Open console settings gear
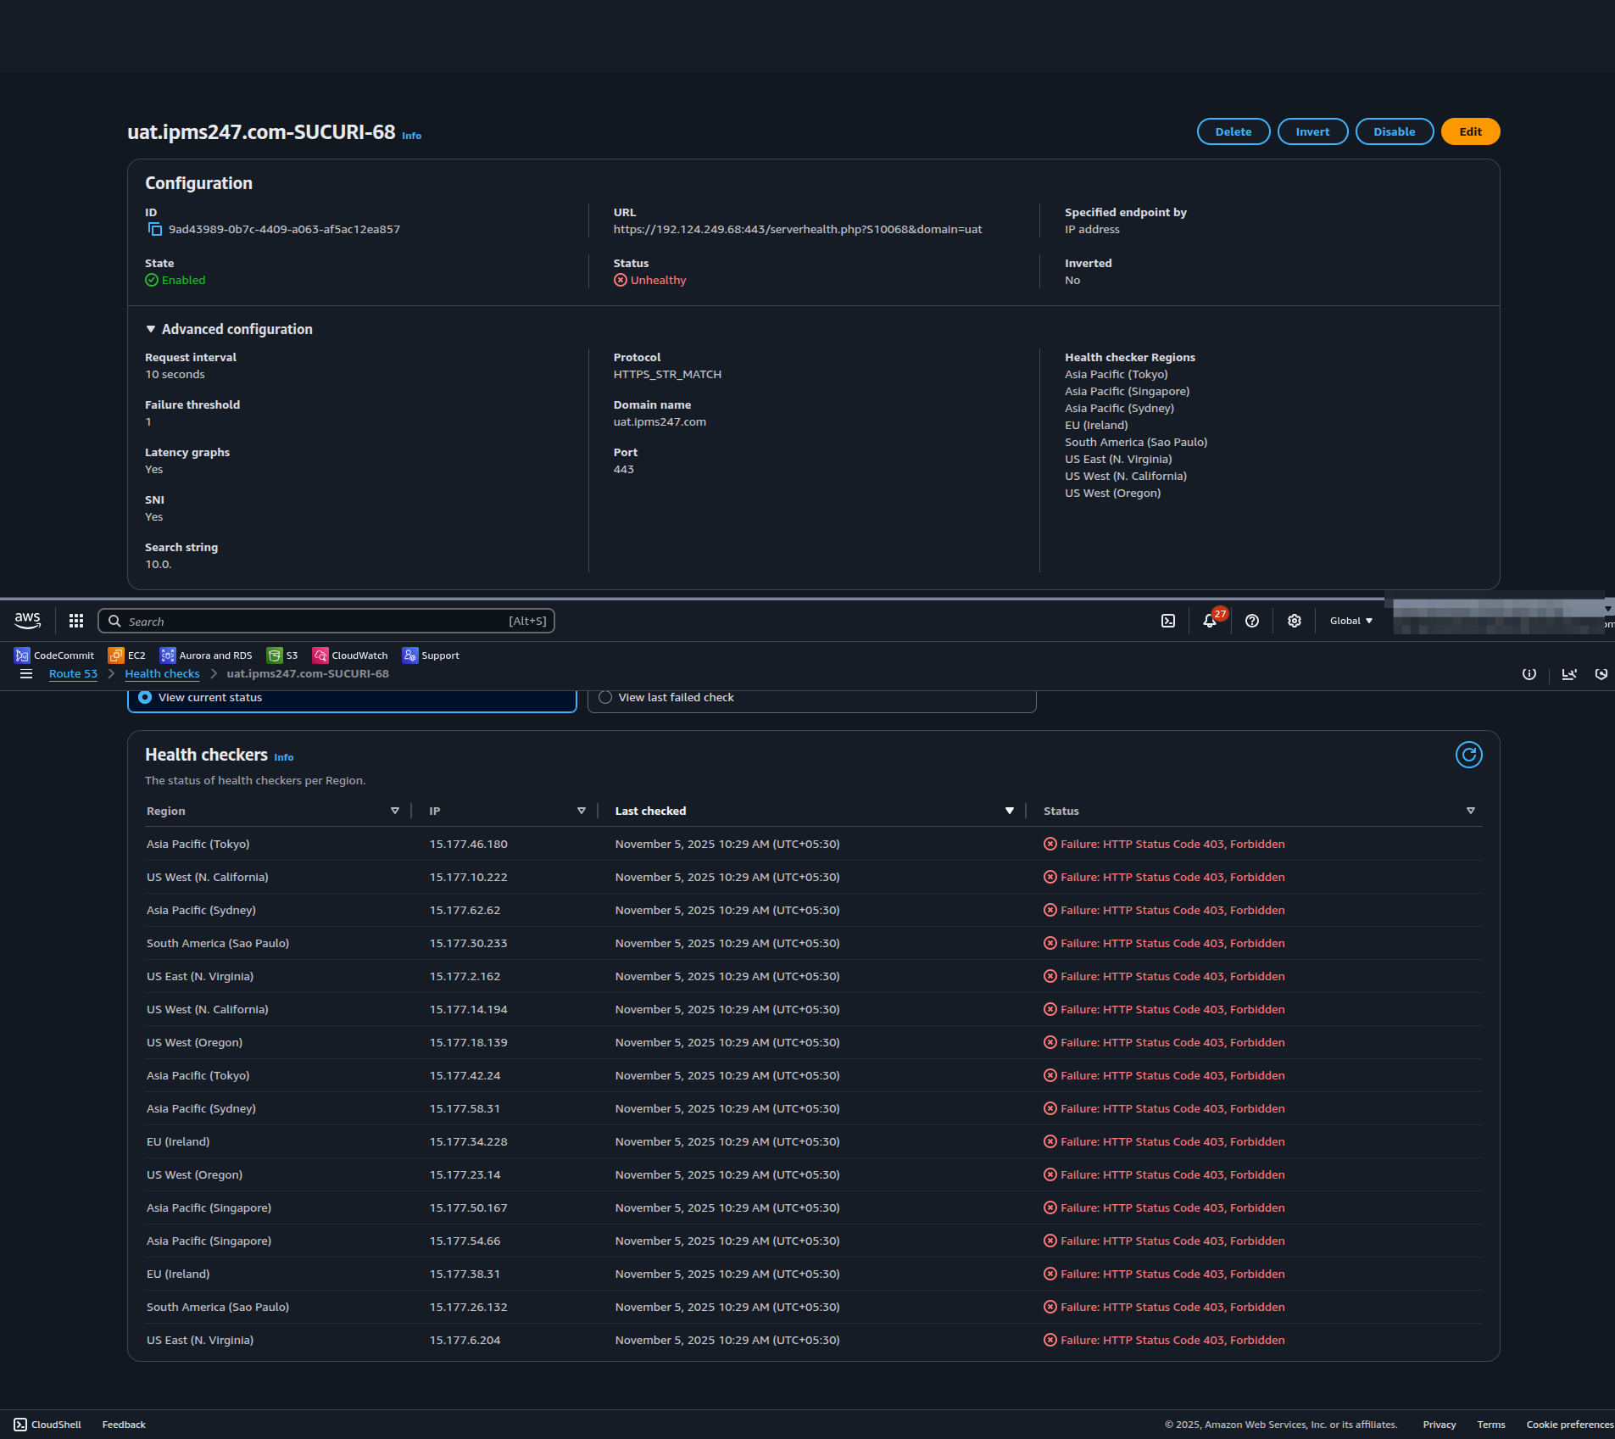This screenshot has height=1439, width=1615. click(1295, 621)
